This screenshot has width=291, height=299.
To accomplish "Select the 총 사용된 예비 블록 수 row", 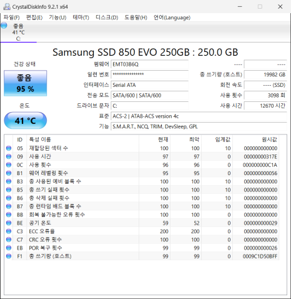I will tap(142, 181).
